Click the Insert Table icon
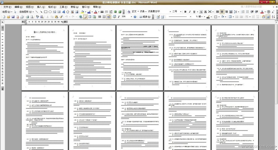This screenshot has height=150, width=278. 90,17
